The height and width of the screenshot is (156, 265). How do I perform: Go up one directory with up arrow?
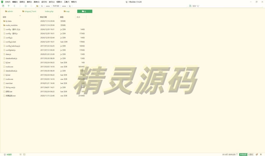(x=9, y=6)
